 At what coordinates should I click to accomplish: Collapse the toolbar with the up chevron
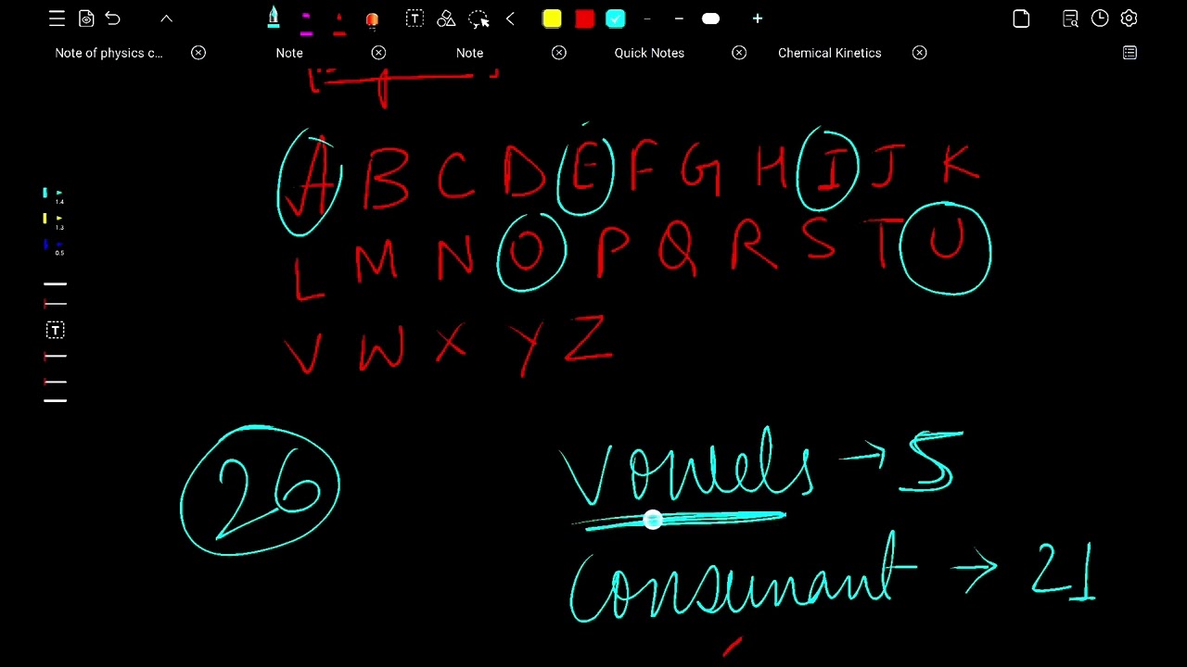(x=166, y=19)
